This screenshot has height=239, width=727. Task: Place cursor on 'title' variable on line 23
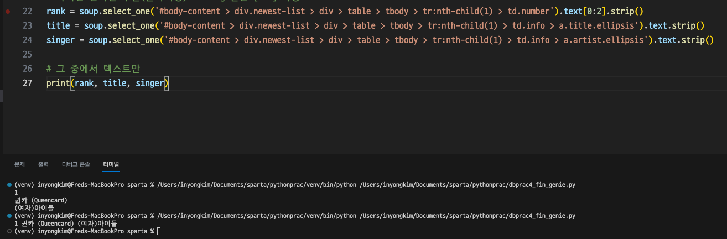coord(58,25)
